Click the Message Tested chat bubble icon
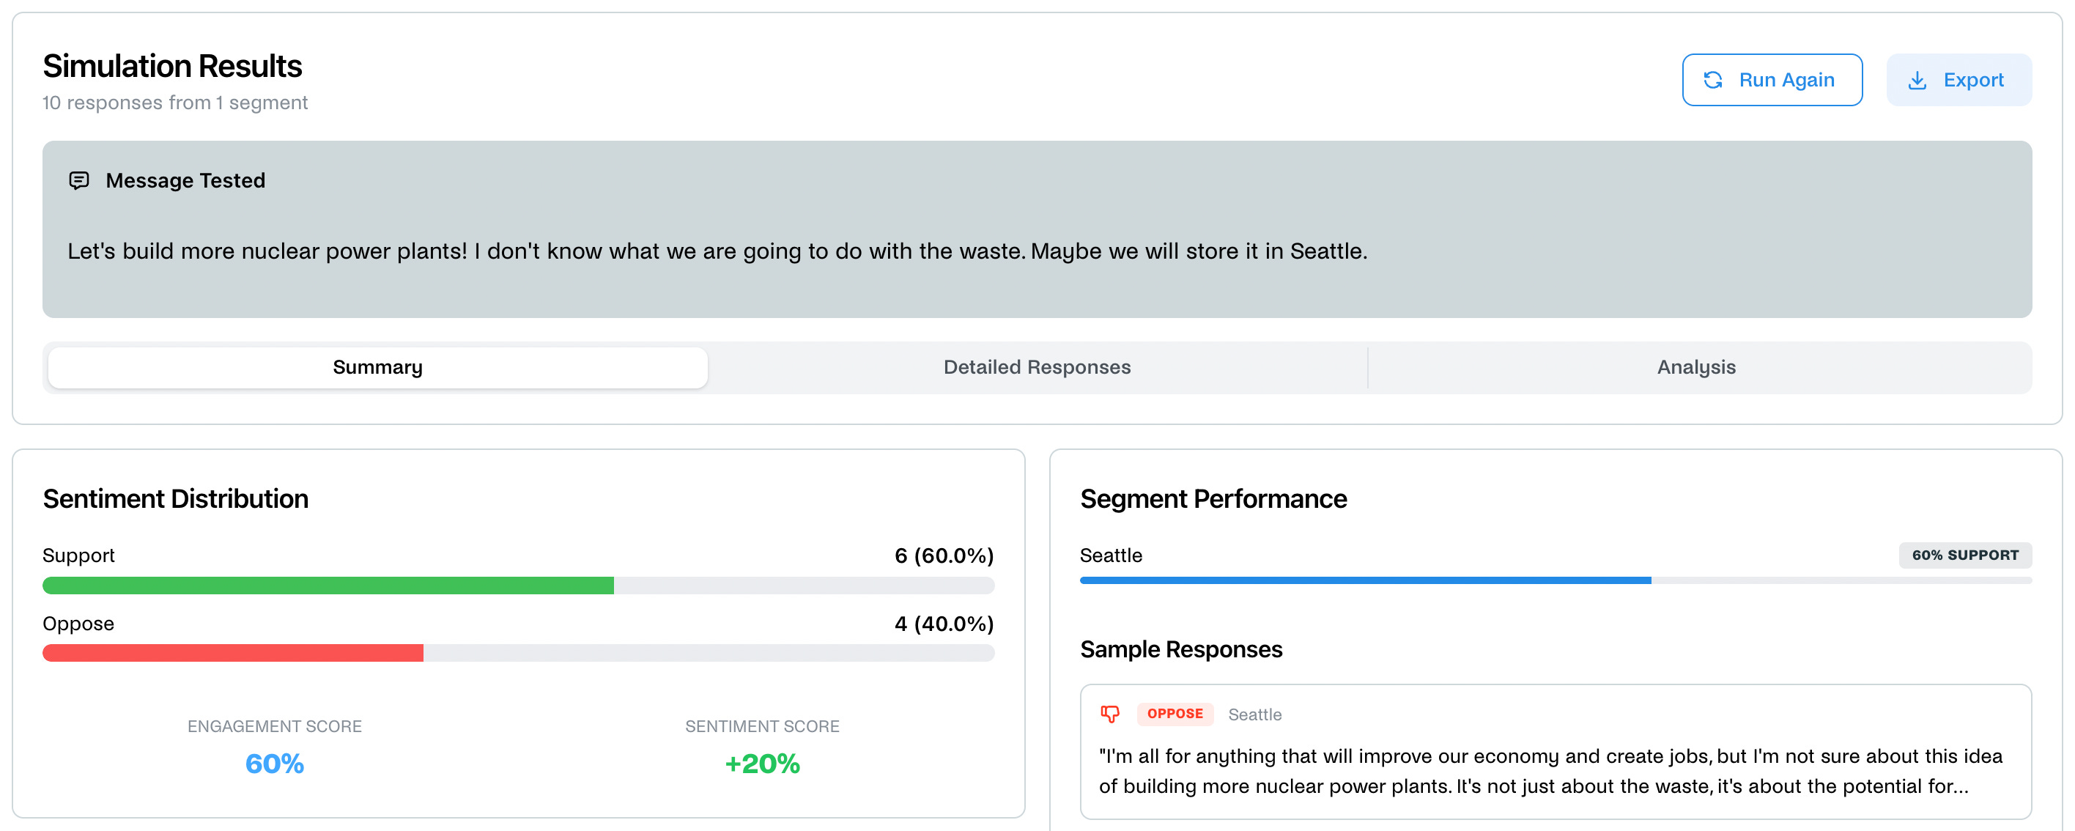 point(79,180)
